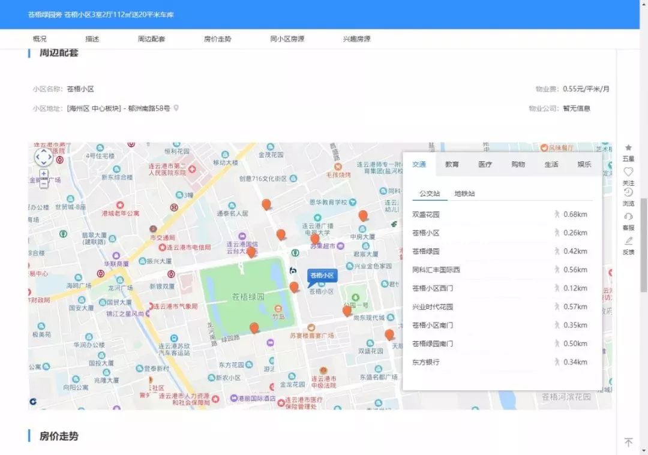The width and height of the screenshot is (648, 455).
Task: Show the 生活 tab
Action: click(x=551, y=164)
